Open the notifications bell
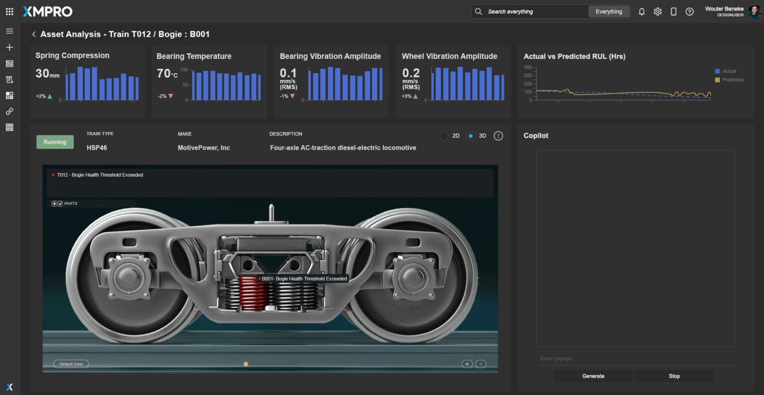Screen dimensions: 764x395 [x=642, y=11]
